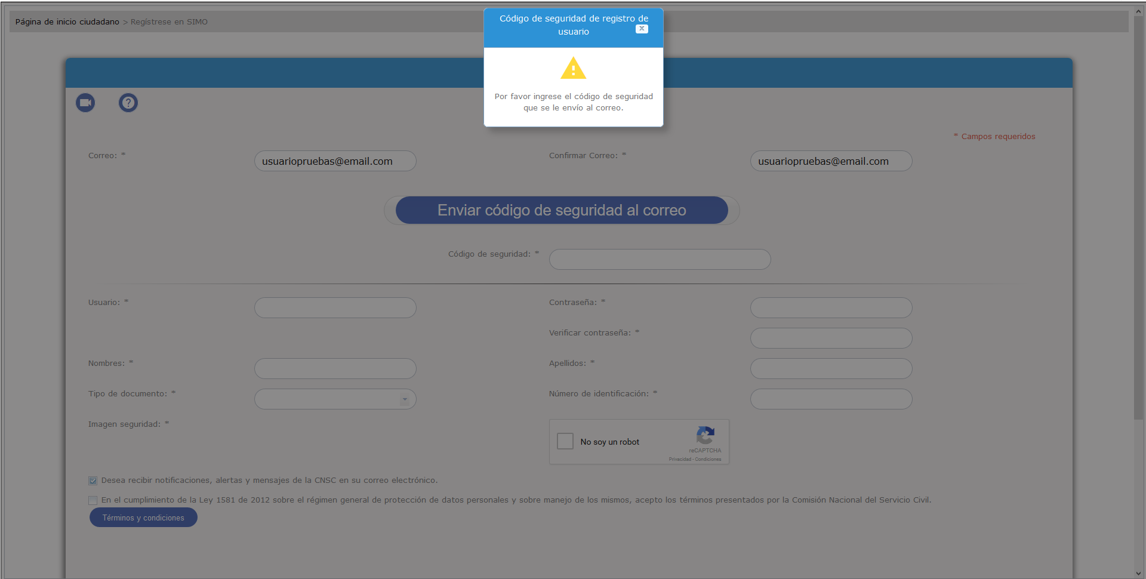
Task: Click the video camera tutorial icon
Action: [85, 103]
